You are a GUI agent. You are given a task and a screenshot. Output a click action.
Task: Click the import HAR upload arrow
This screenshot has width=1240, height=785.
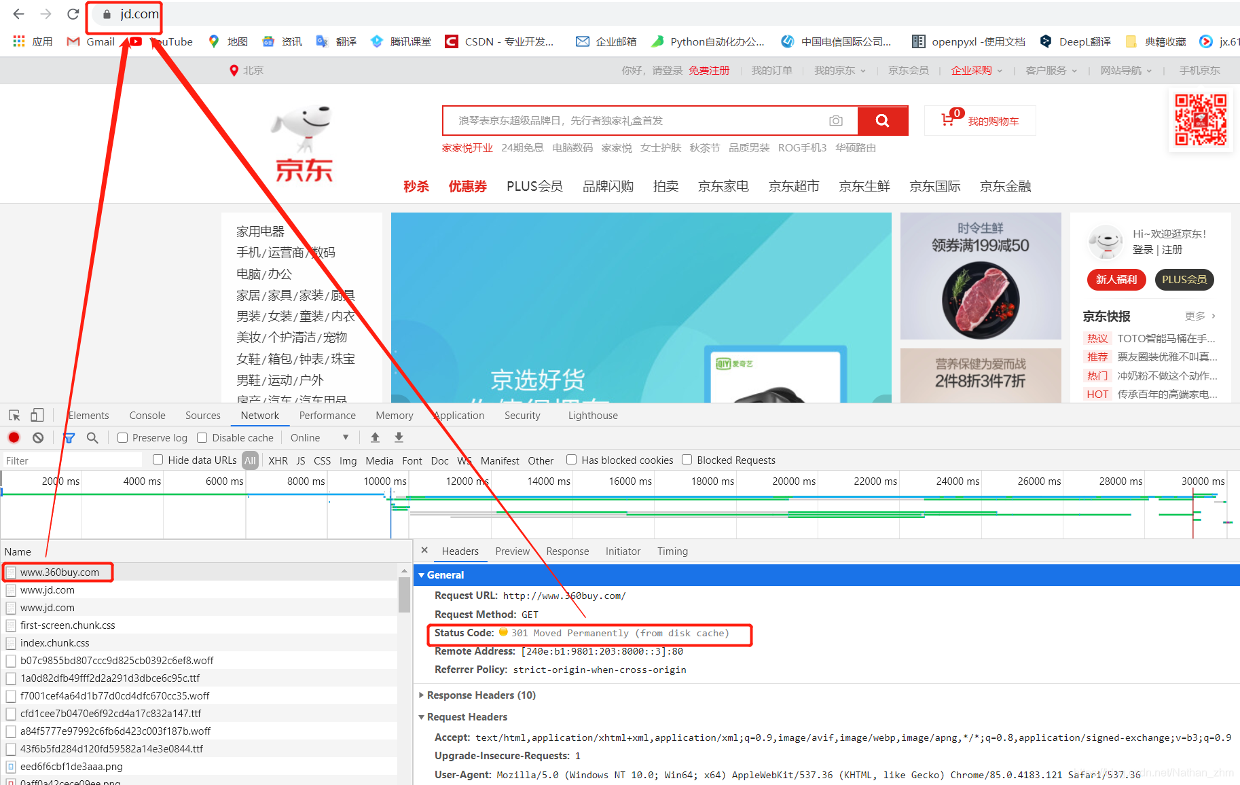point(375,437)
